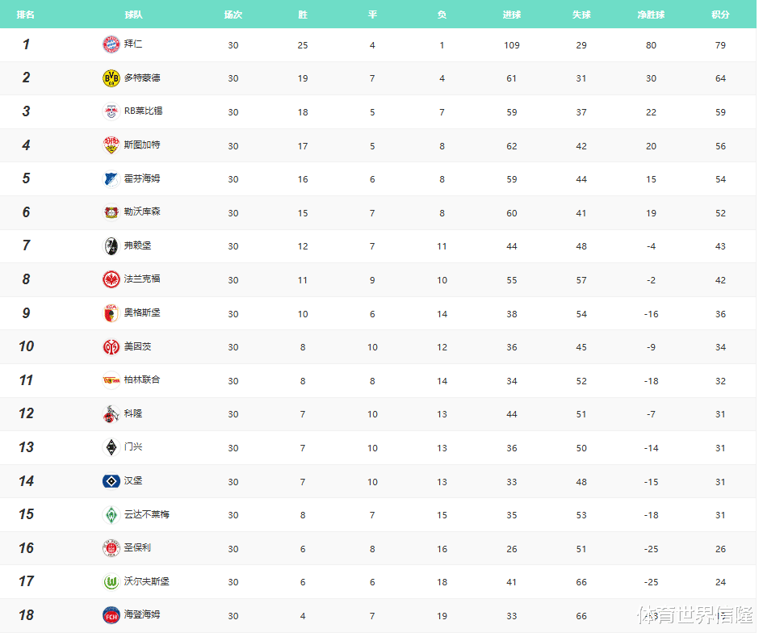Click the Wolfsburg (沃尔夫斯堡) green W logo
763x637 pixels.
[x=111, y=581]
